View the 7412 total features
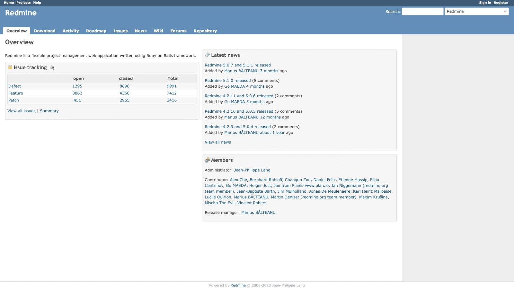The image size is (514, 289). coord(172,93)
